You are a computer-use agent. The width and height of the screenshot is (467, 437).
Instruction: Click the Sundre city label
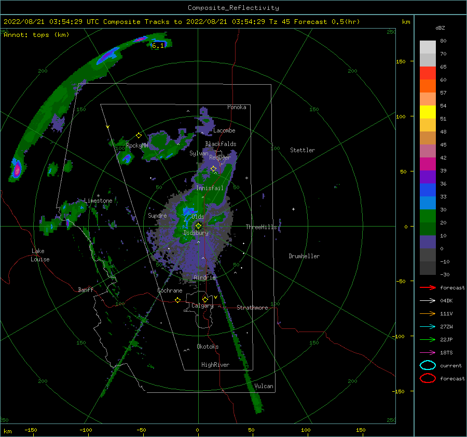pyautogui.click(x=157, y=215)
